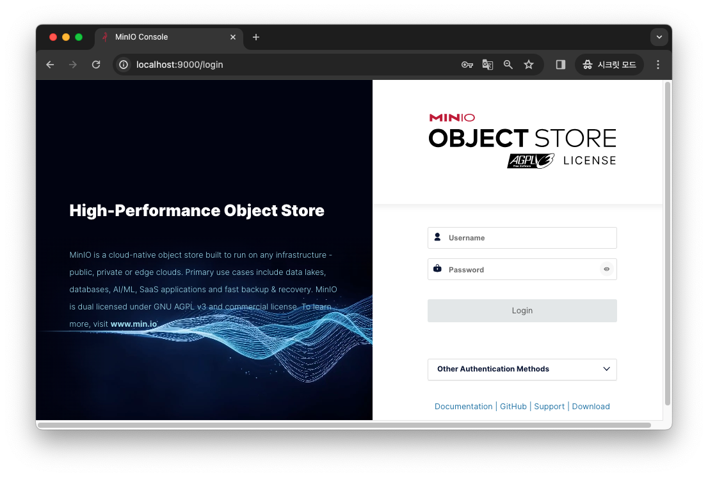Click into the Username field
708x477 pixels.
click(522, 238)
